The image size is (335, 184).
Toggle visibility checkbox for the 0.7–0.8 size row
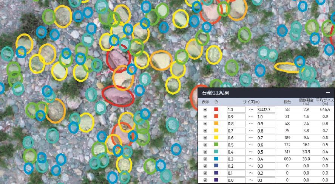coord(205,130)
